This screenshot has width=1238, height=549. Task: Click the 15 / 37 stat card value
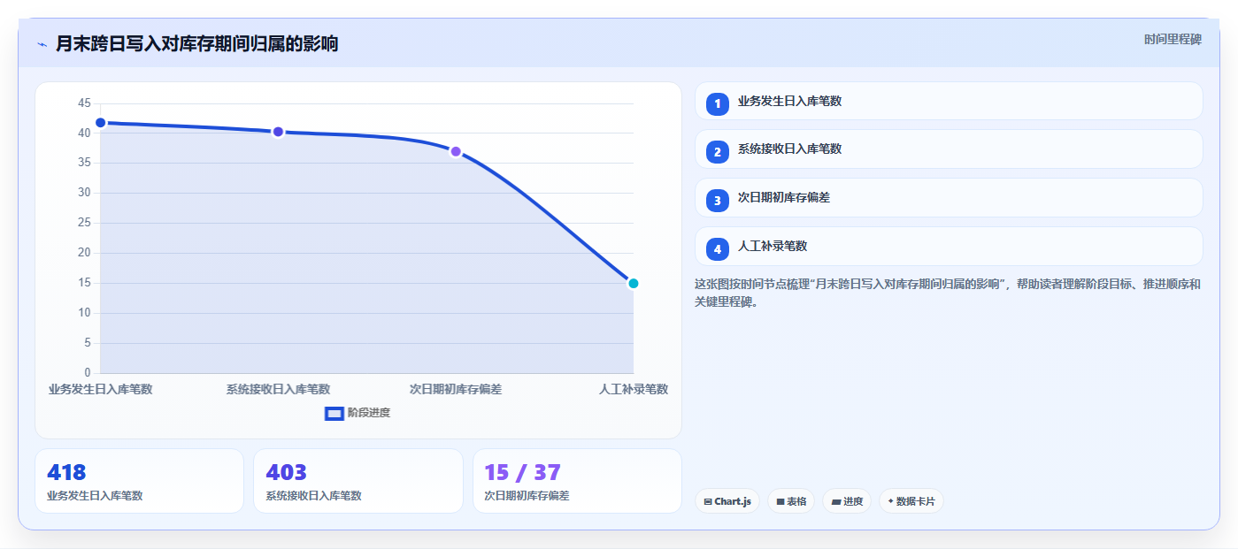point(522,473)
